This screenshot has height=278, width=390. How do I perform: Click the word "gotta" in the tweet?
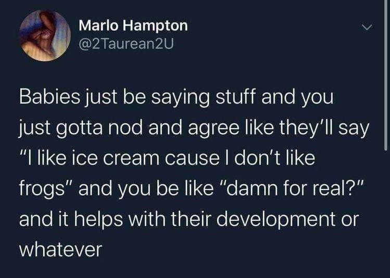pos(79,129)
